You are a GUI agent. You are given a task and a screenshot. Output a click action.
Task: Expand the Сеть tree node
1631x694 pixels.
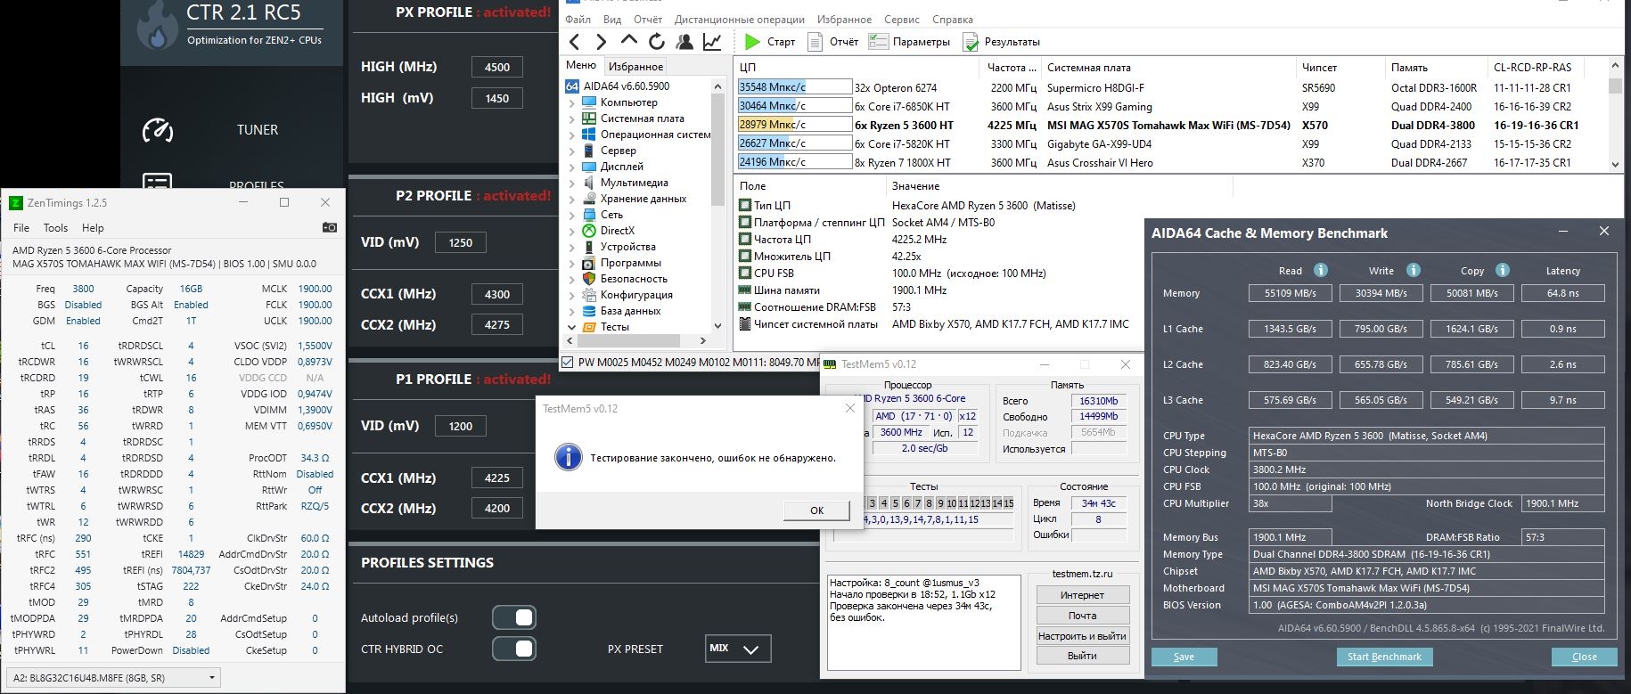(x=571, y=215)
